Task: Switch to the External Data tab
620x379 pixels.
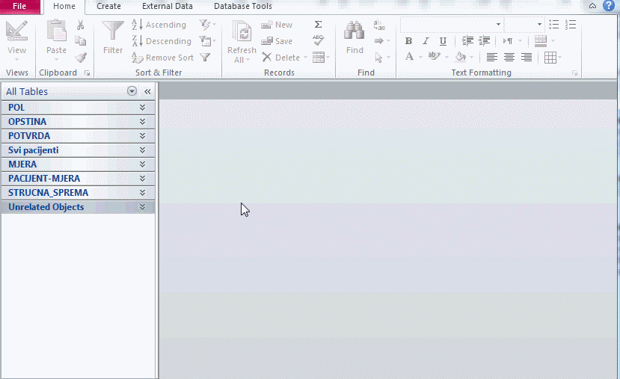Action: point(168,6)
